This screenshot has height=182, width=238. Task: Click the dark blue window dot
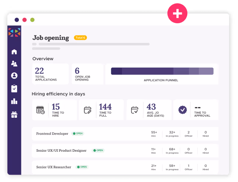(17, 20)
